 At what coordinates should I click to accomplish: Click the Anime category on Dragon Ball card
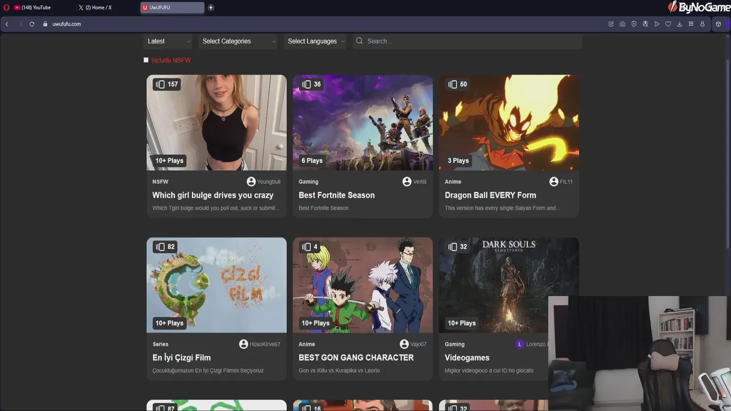click(x=453, y=182)
